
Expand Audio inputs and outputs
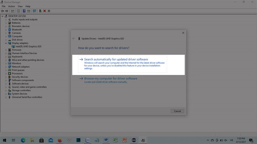point(6,20)
